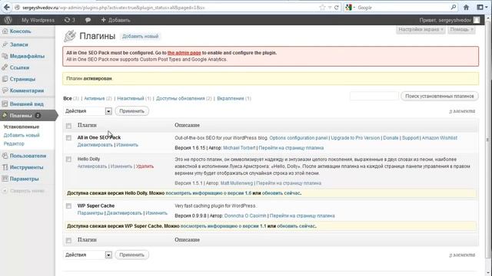This screenshot has width=492, height=276.
Task: Click Upgrade to Pro Version link
Action: 355,138
